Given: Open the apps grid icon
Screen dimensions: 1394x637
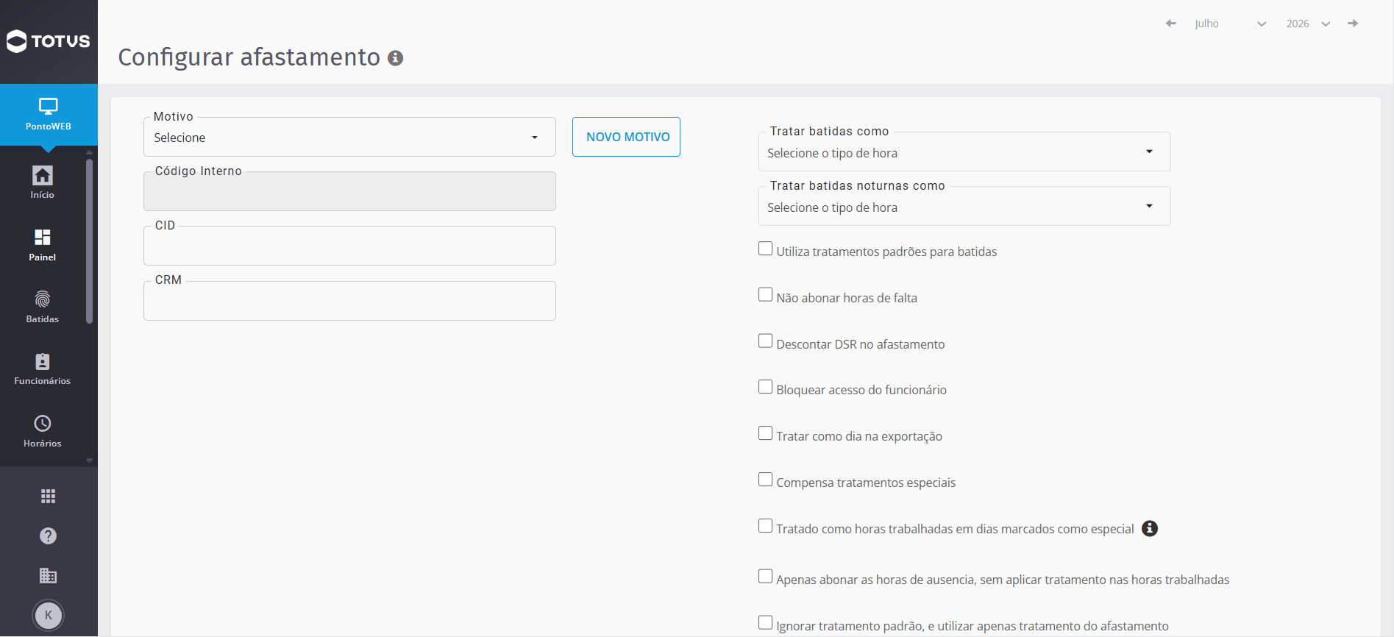Looking at the screenshot, I should pyautogui.click(x=49, y=497).
